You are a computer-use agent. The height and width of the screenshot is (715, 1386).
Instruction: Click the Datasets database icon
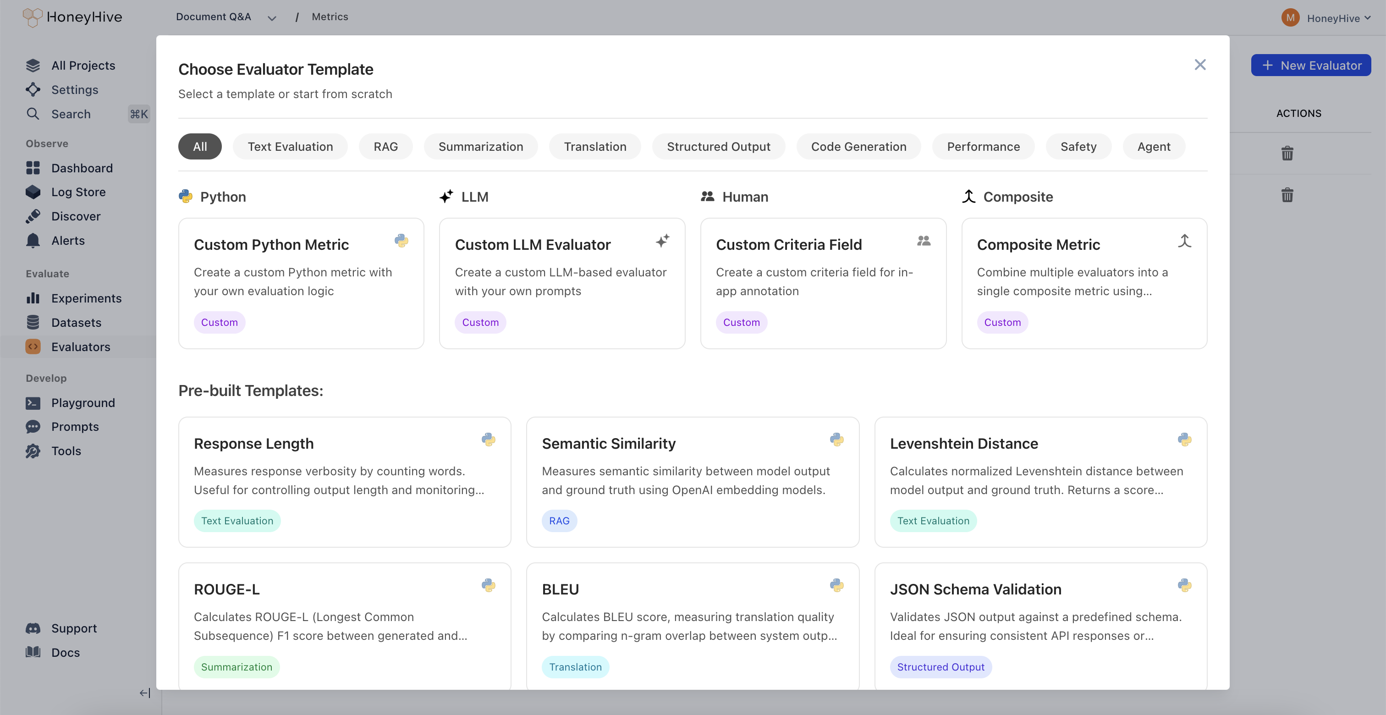tap(33, 322)
